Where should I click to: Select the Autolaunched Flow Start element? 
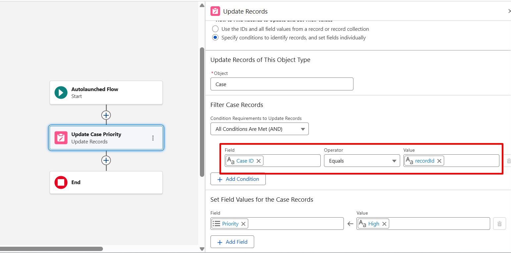[x=106, y=92]
